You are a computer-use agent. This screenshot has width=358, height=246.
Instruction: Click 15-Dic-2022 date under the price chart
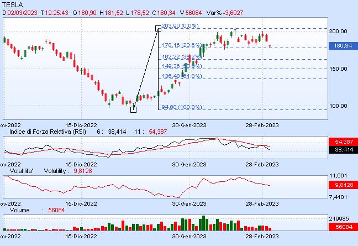click(x=81, y=125)
